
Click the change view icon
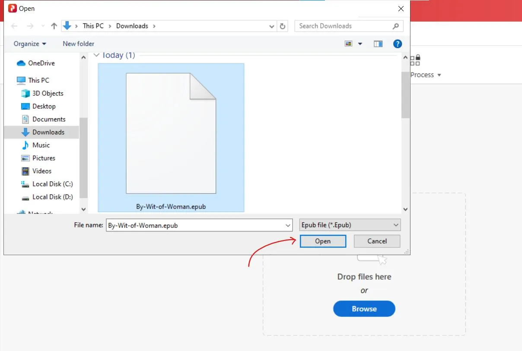[x=349, y=44]
